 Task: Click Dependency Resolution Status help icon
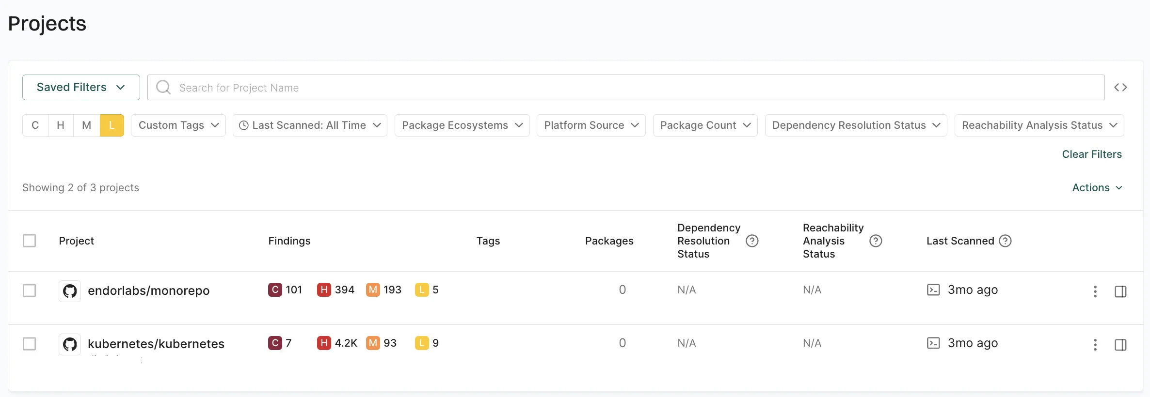coord(752,241)
